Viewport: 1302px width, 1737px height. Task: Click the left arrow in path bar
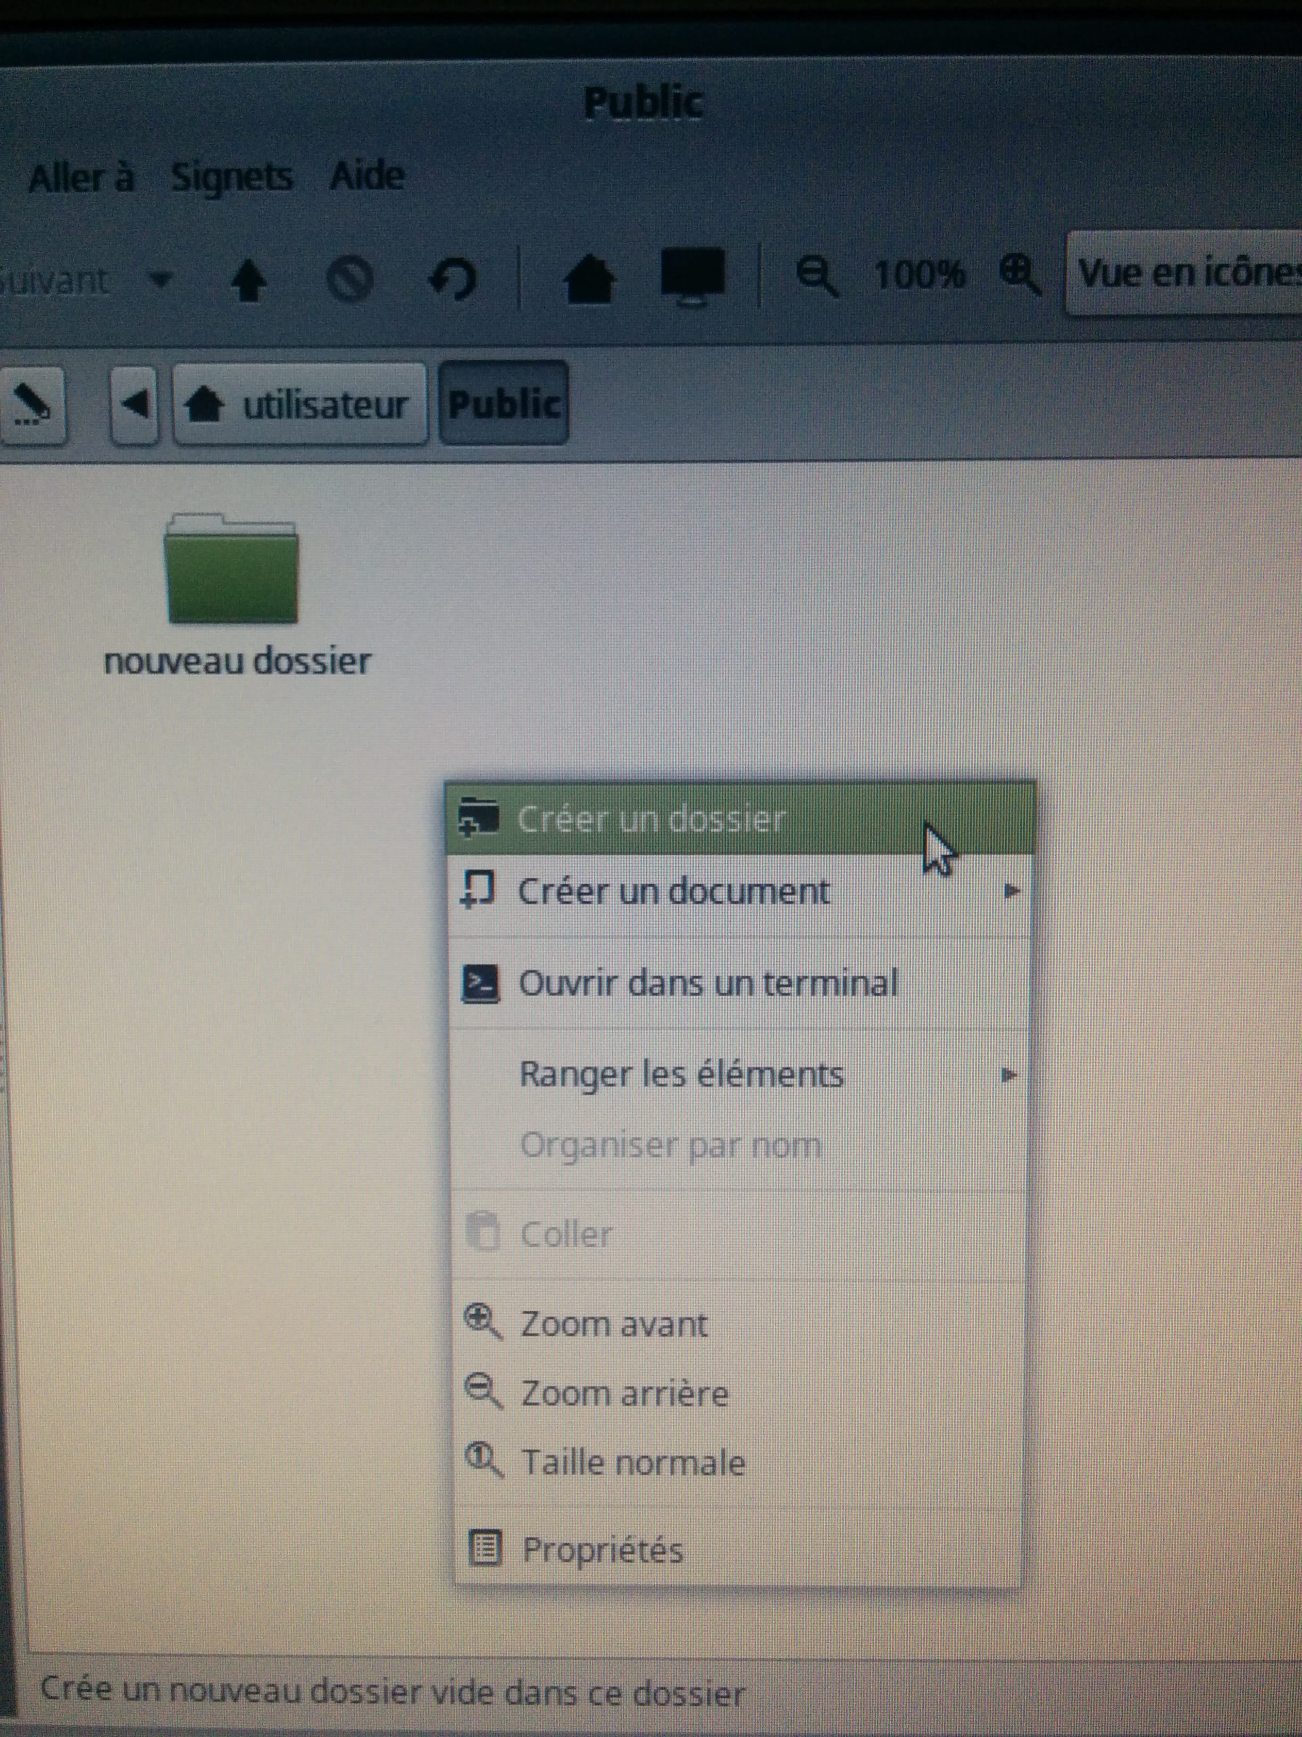point(135,405)
